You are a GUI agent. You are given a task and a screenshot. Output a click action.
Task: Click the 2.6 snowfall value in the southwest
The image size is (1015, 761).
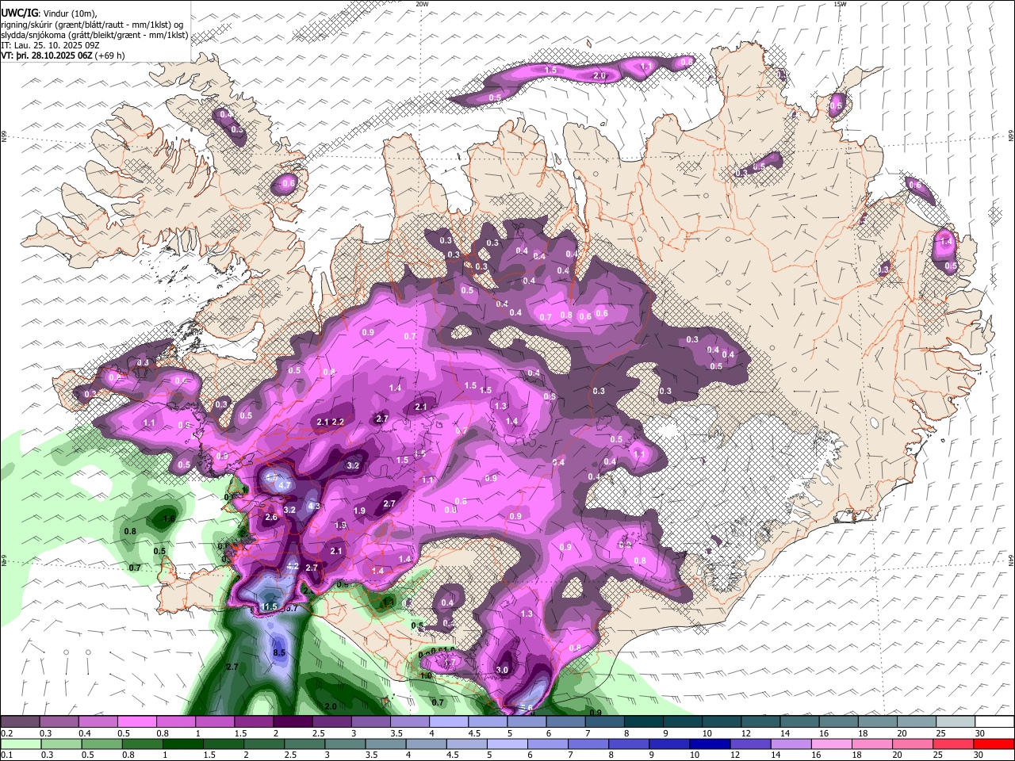tap(271, 517)
